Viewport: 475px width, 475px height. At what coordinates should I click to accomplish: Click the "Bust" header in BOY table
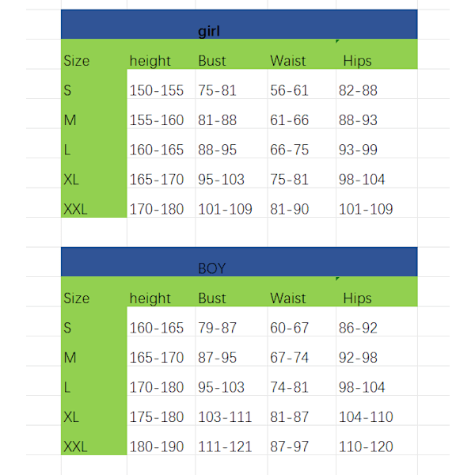212,298
